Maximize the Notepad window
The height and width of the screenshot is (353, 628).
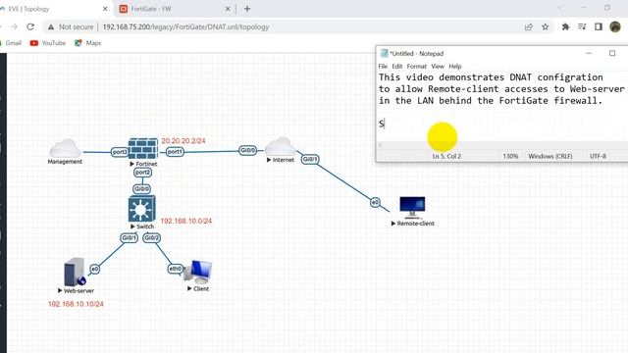(612, 53)
